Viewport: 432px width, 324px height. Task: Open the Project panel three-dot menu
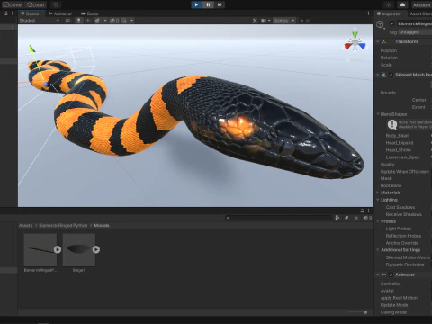click(369, 211)
